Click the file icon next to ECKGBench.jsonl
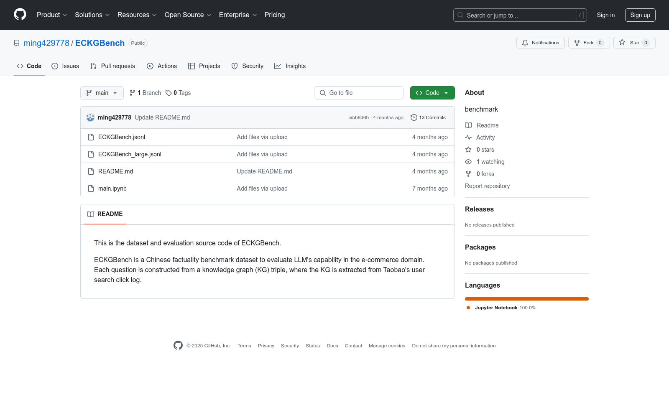The image size is (669, 418). tap(91, 137)
